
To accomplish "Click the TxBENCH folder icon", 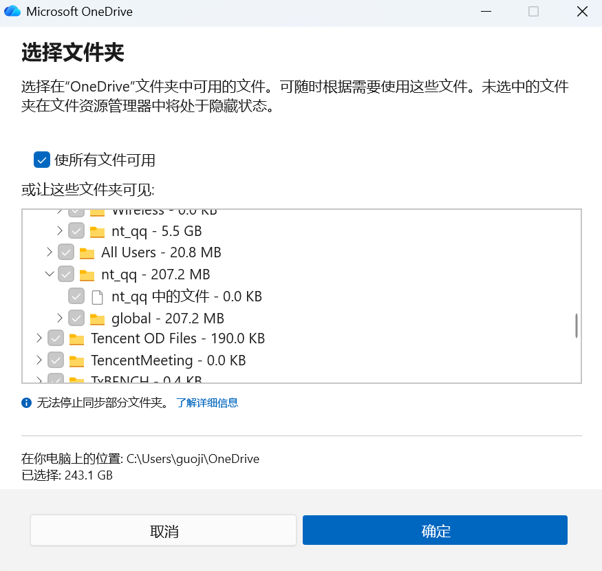I will coord(76,379).
